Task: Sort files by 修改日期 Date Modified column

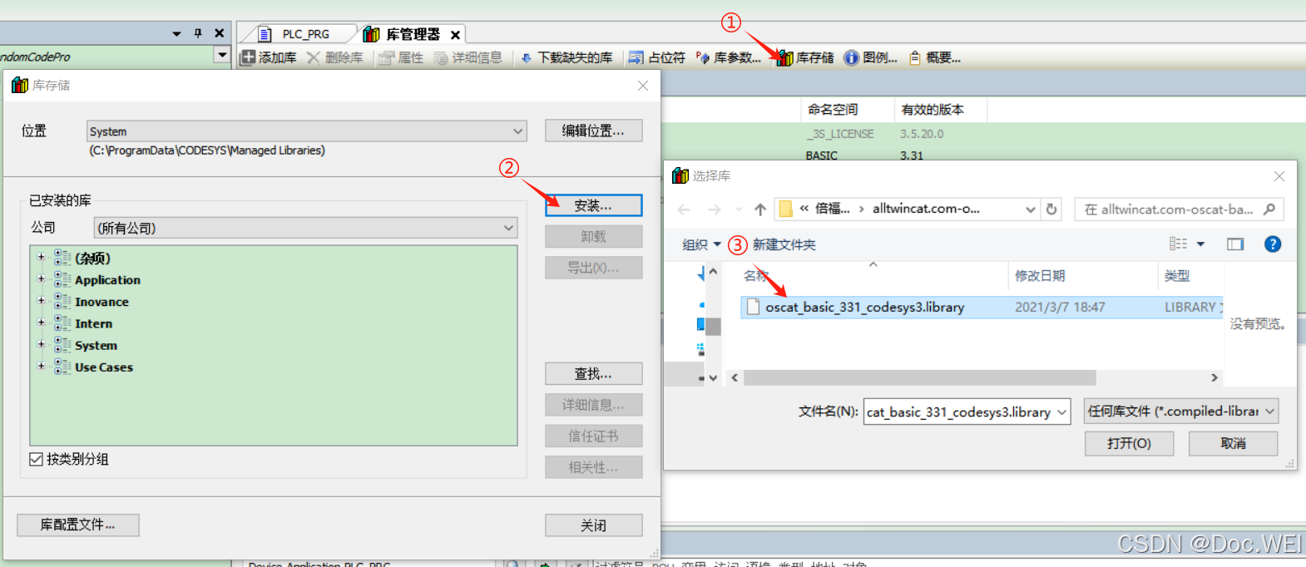Action: (x=1040, y=275)
